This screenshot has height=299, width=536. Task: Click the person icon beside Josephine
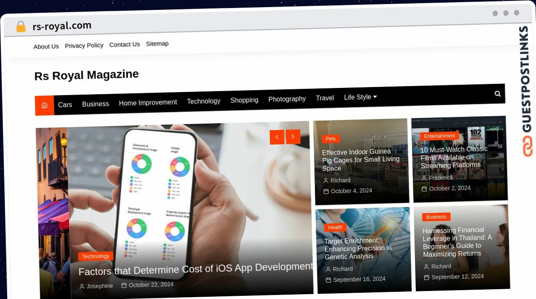[x=82, y=287]
